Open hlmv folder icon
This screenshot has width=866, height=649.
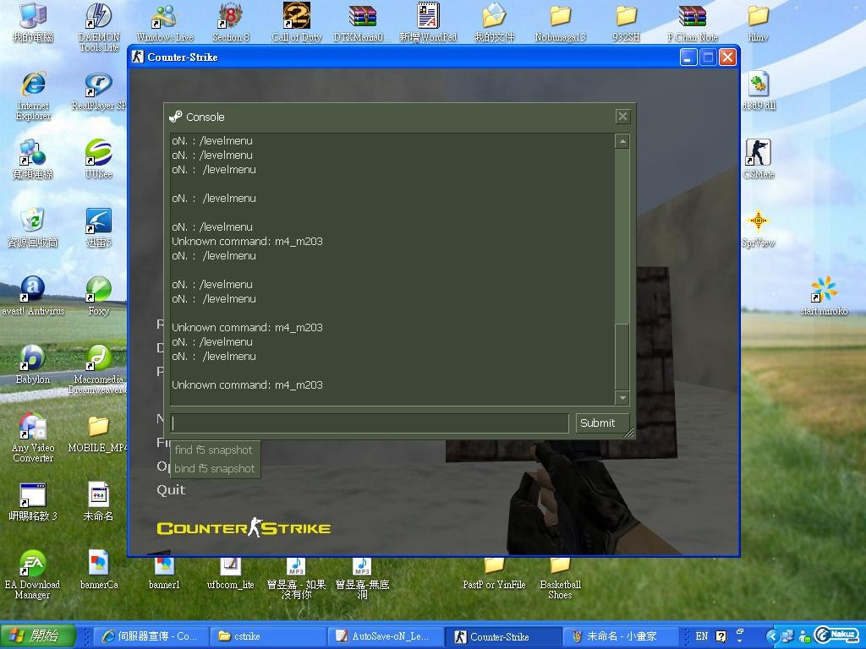pos(759,22)
